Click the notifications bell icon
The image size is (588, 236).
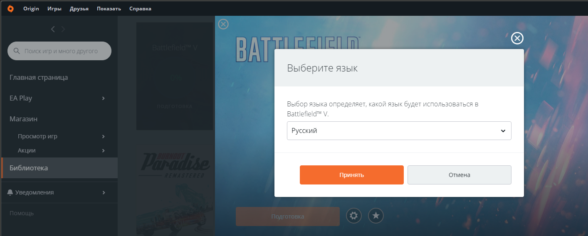(x=10, y=192)
